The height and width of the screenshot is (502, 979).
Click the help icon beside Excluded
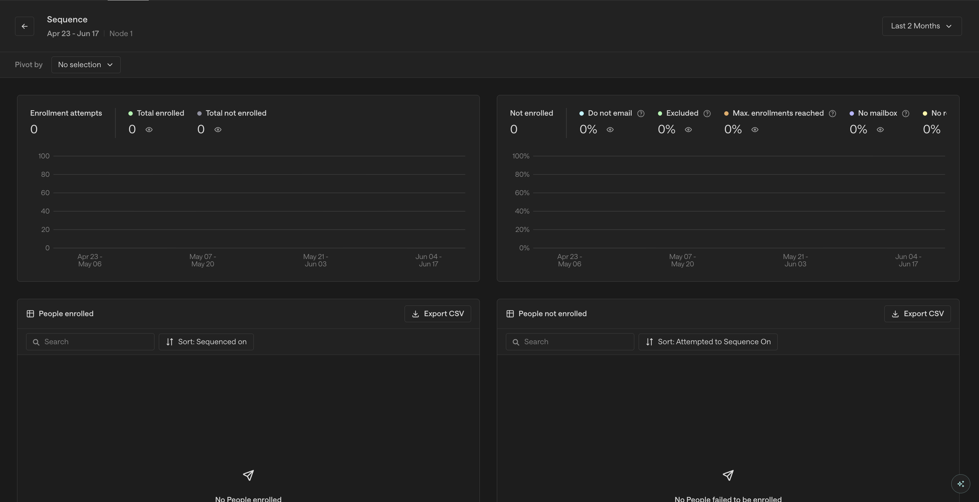click(707, 114)
